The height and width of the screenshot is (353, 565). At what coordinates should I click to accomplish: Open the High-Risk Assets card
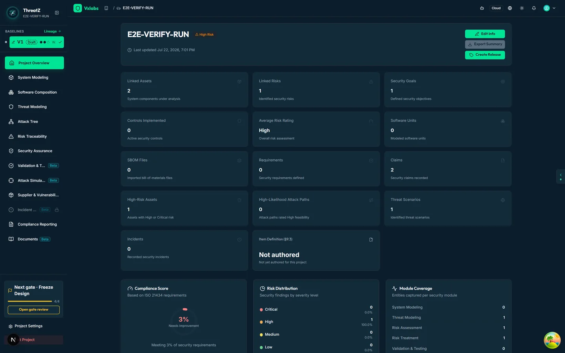tap(184, 208)
